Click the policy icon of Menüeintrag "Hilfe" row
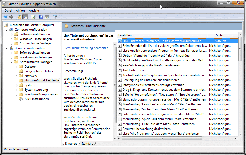This screenshot has height=155, width=246. click(120, 124)
